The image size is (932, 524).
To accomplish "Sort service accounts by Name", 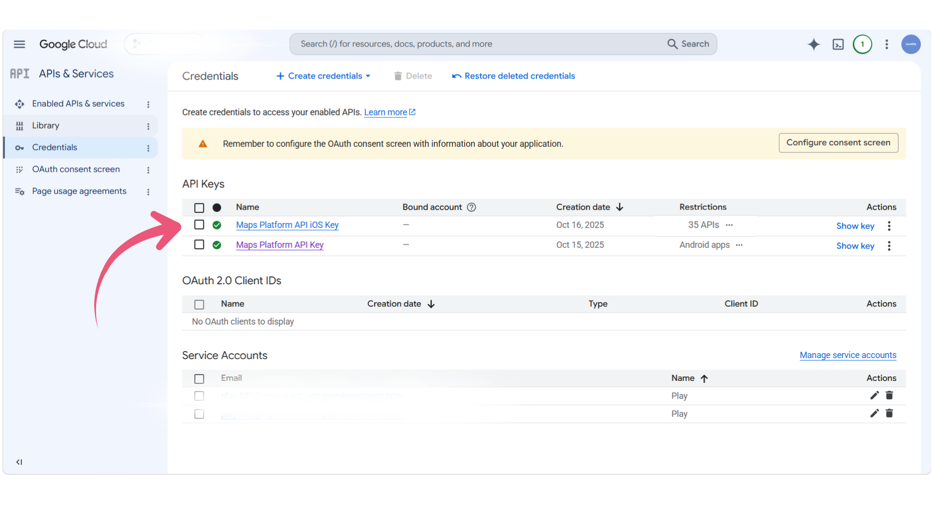I will [x=690, y=378].
